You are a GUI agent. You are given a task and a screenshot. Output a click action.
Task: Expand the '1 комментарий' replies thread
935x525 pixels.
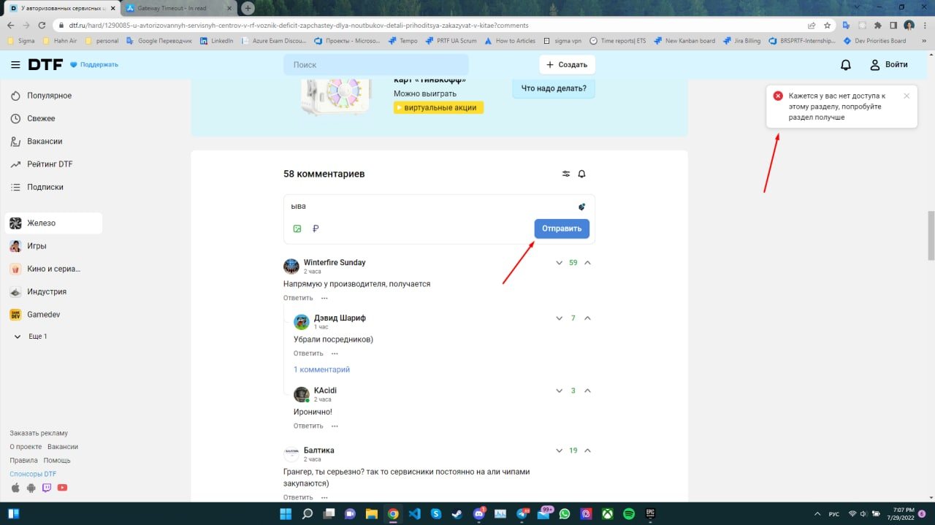click(x=321, y=369)
